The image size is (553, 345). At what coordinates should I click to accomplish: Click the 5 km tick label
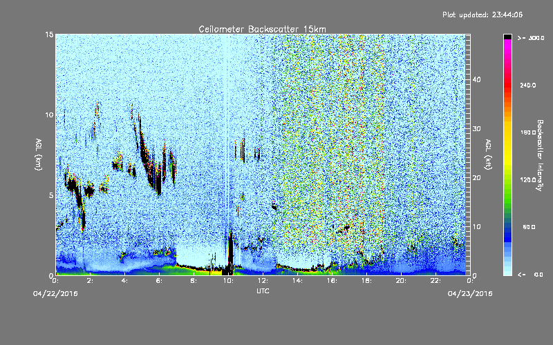[x=51, y=195]
